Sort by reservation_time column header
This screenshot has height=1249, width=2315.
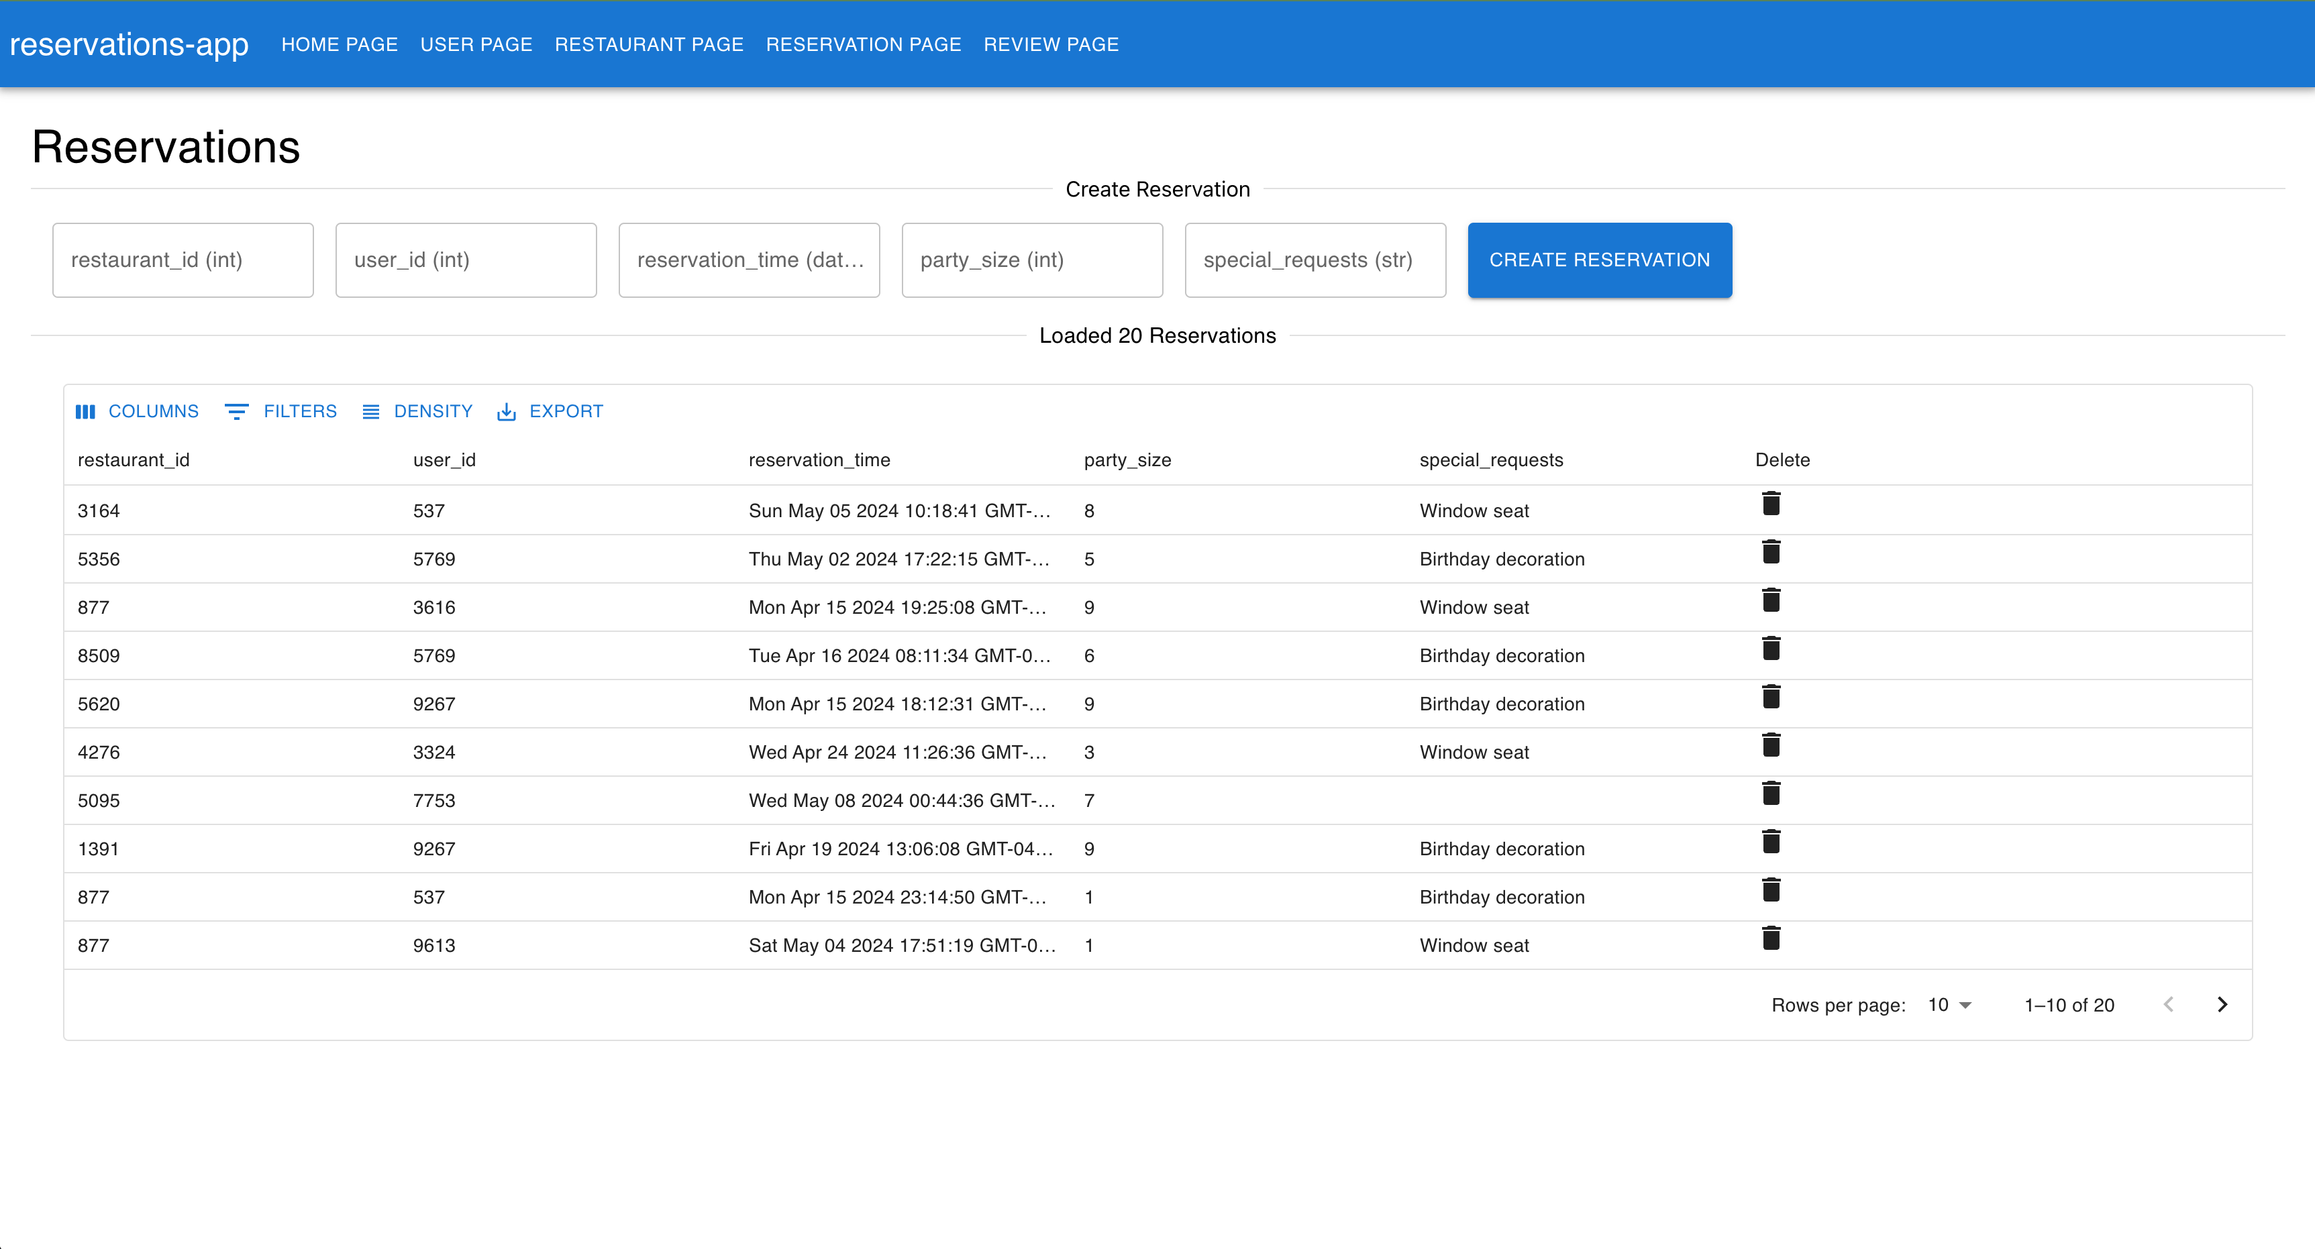point(819,460)
